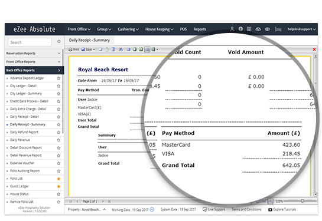Open the Front Office menu
Viewport: 322px width, 221px height.
[x=79, y=29]
